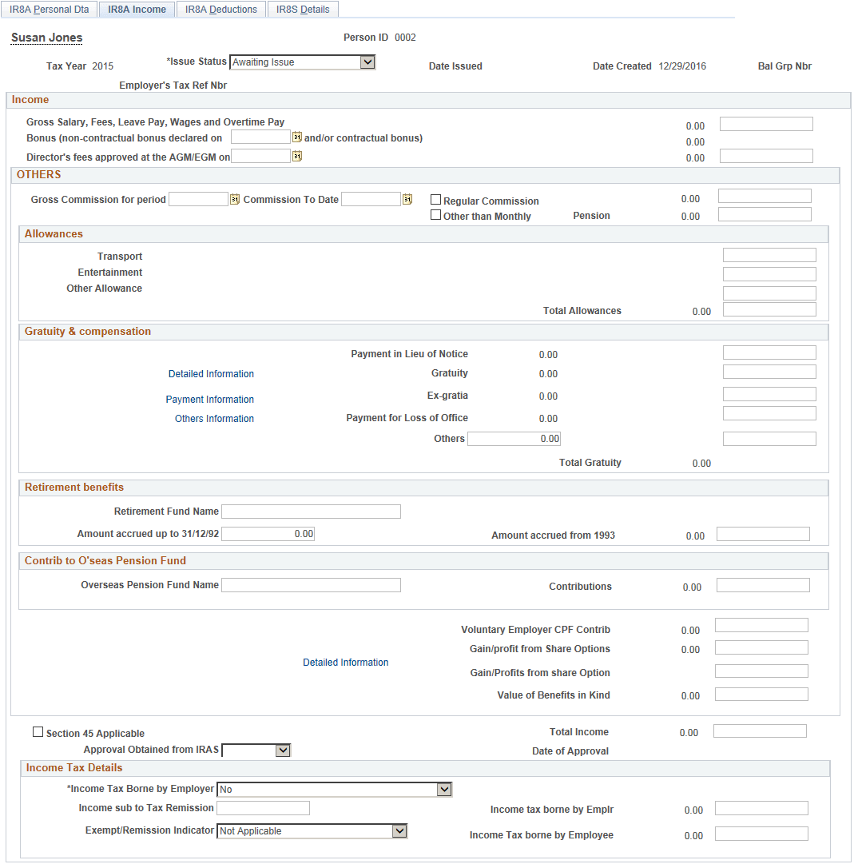854x864 pixels.
Task: Select the Income sub to Tax Remission field
Action: click(x=263, y=807)
